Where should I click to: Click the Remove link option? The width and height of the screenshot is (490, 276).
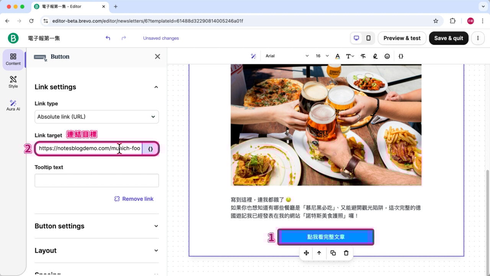point(134,199)
